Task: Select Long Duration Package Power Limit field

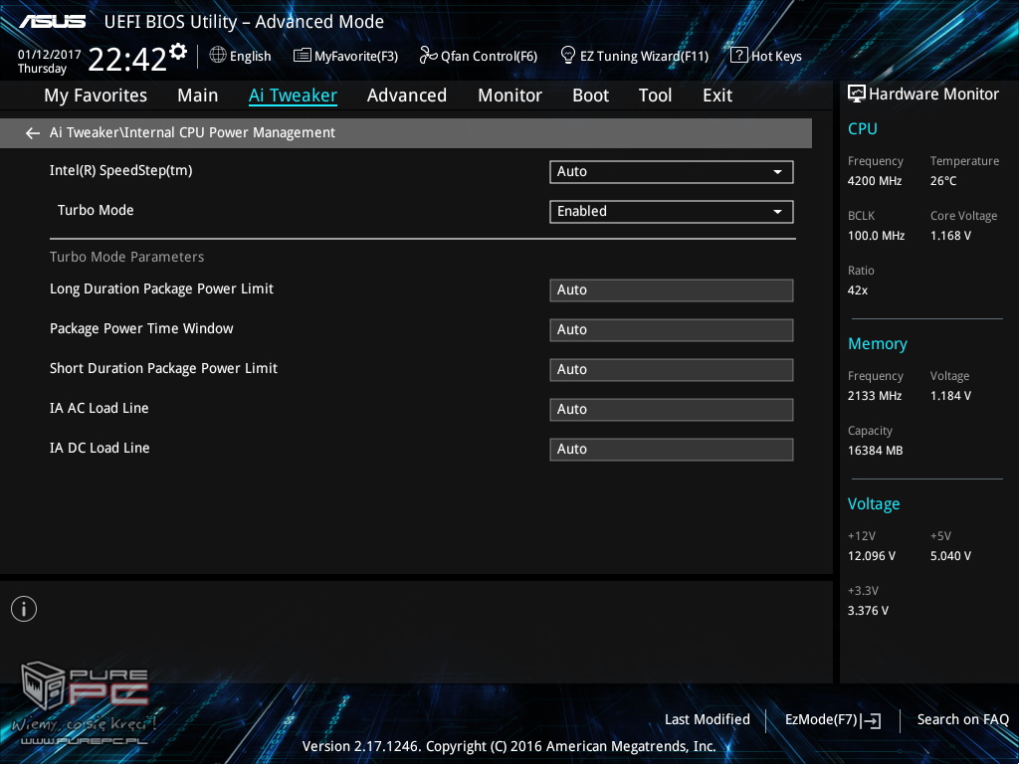Action: pyautogui.click(x=671, y=290)
